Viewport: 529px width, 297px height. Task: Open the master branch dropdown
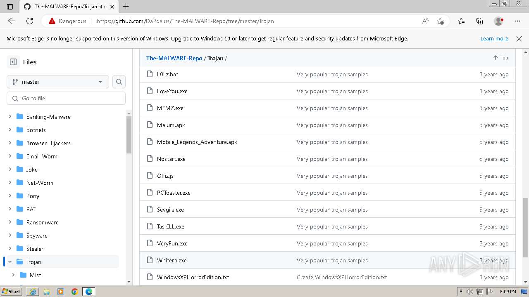tap(58, 82)
